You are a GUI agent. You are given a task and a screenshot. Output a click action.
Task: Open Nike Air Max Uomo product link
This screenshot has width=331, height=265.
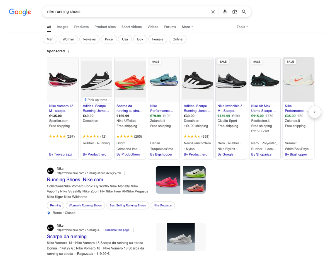[264, 108]
